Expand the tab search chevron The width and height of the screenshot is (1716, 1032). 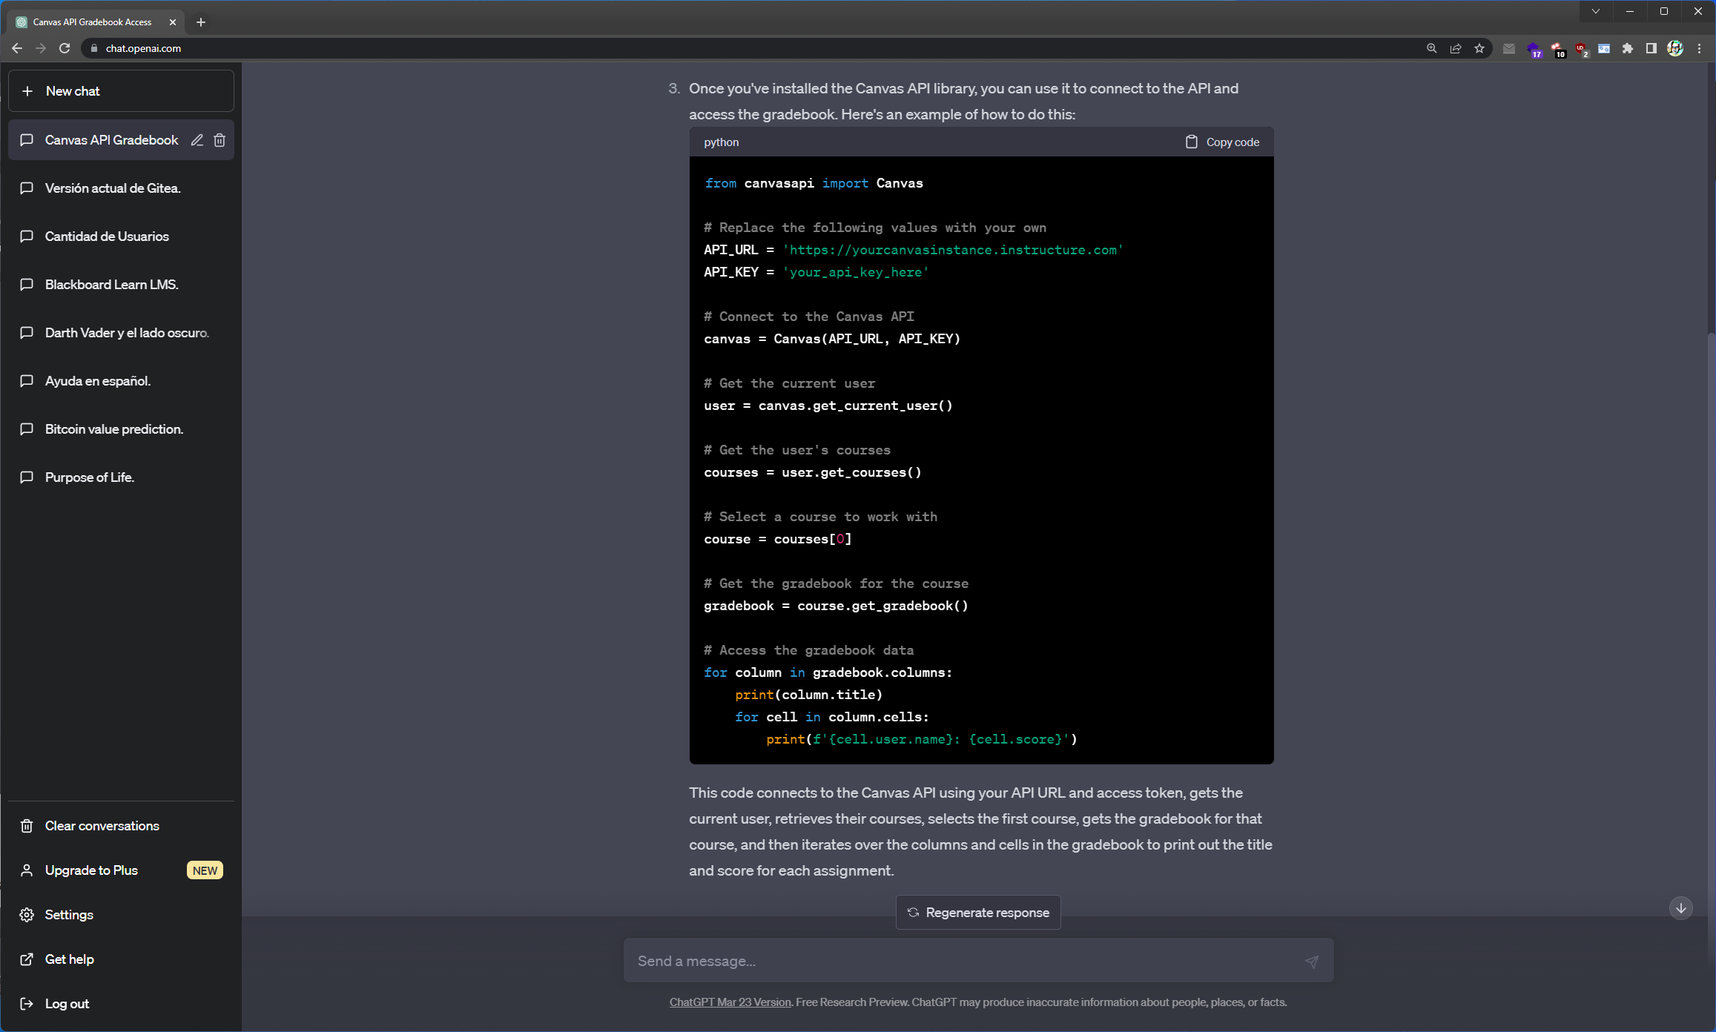(x=1595, y=11)
